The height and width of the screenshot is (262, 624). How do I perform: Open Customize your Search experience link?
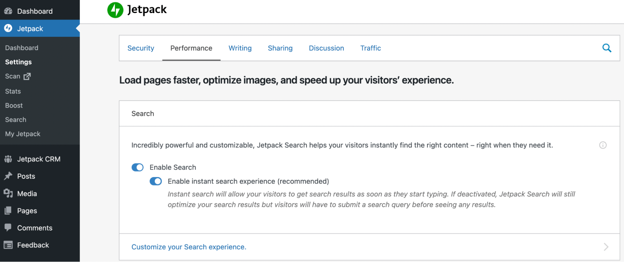[189, 247]
